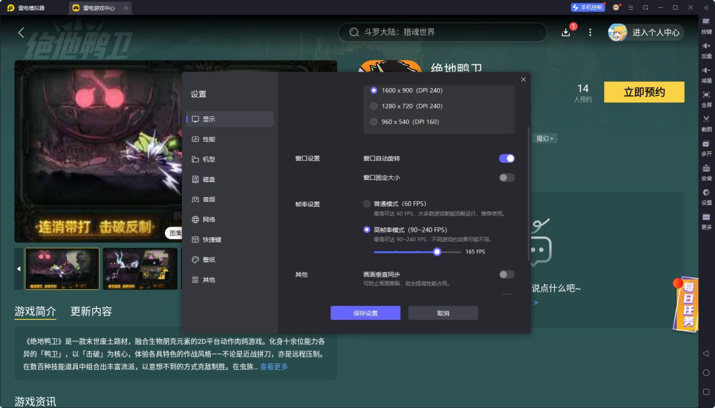The image size is (715, 408).
Task: Open the title bar hamburger menu
Action: point(631,7)
